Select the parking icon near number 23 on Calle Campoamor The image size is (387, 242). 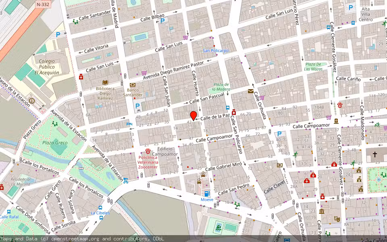tap(279, 134)
